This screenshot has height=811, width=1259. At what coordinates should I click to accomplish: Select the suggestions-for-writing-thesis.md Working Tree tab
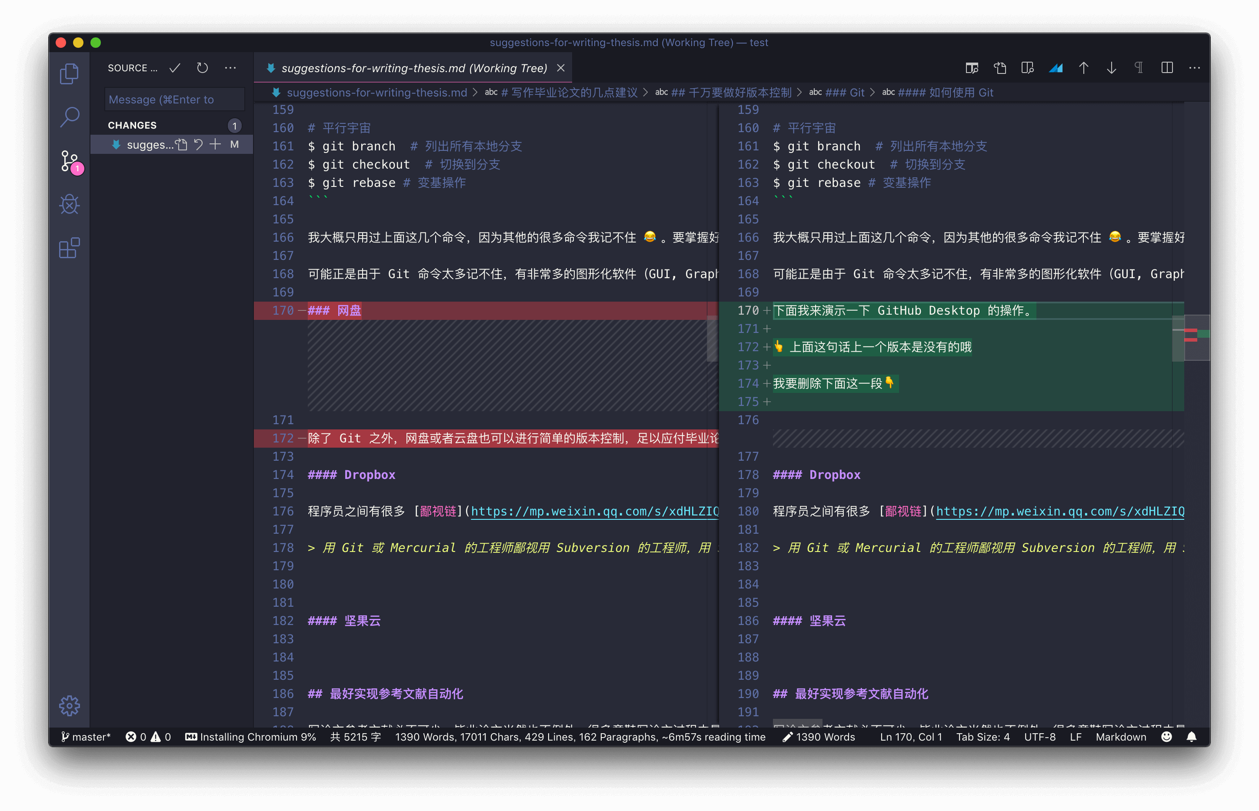(413, 68)
